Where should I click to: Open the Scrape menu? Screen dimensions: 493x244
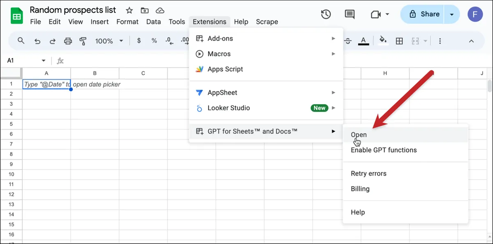coord(267,22)
